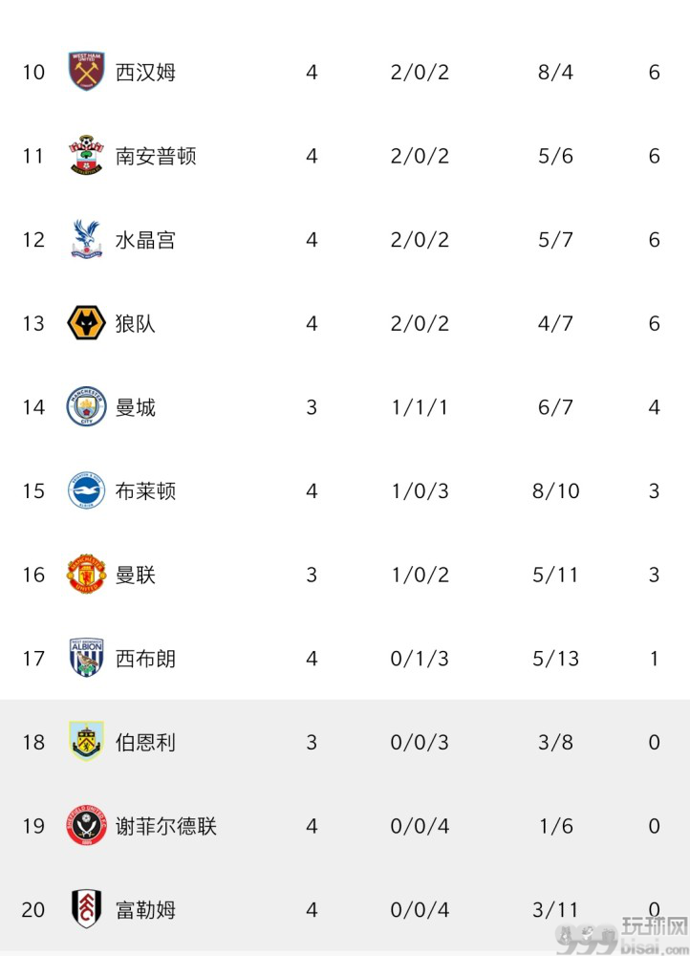Select team name 水晶宫

point(145,240)
